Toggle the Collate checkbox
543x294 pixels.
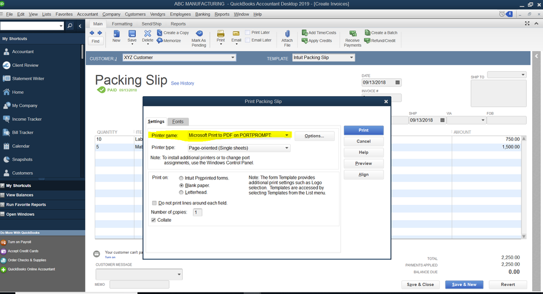pyautogui.click(x=153, y=220)
